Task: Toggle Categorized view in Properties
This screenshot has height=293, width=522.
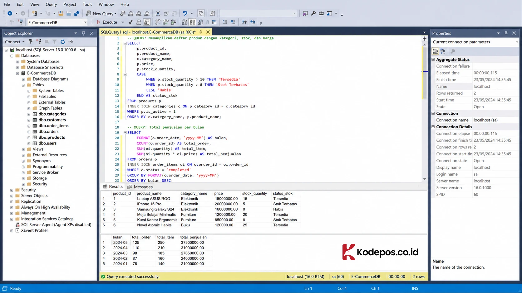Action: tap(435, 51)
